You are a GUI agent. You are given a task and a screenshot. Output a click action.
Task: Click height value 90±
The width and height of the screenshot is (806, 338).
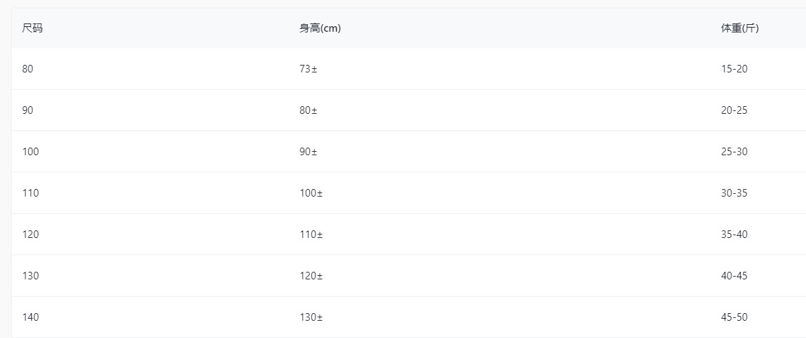pos(308,152)
